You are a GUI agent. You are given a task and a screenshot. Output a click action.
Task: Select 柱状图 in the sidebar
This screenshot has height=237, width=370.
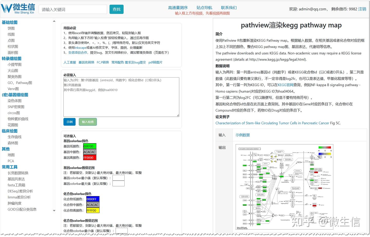coord(13,46)
